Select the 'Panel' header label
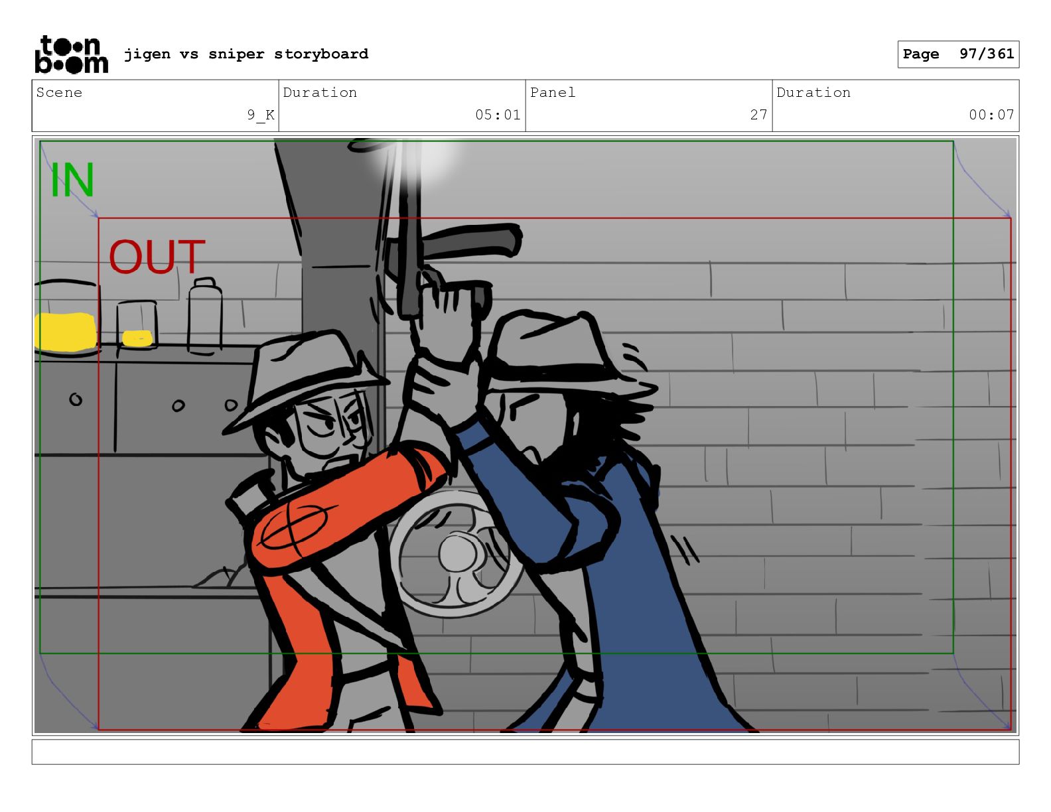 tap(553, 92)
